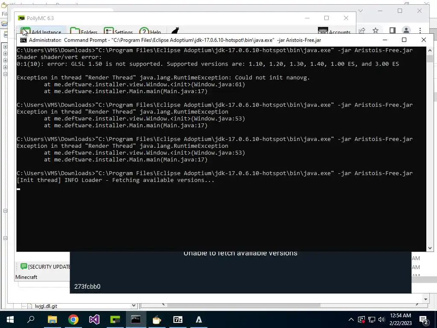Image resolution: width=437 pixels, height=328 pixels.
Task: Open Chrome three-dot menu
Action: point(420,30)
